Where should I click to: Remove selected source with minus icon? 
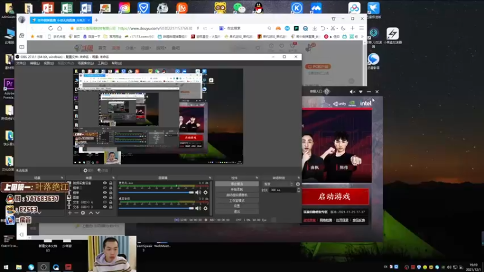coord(76,213)
